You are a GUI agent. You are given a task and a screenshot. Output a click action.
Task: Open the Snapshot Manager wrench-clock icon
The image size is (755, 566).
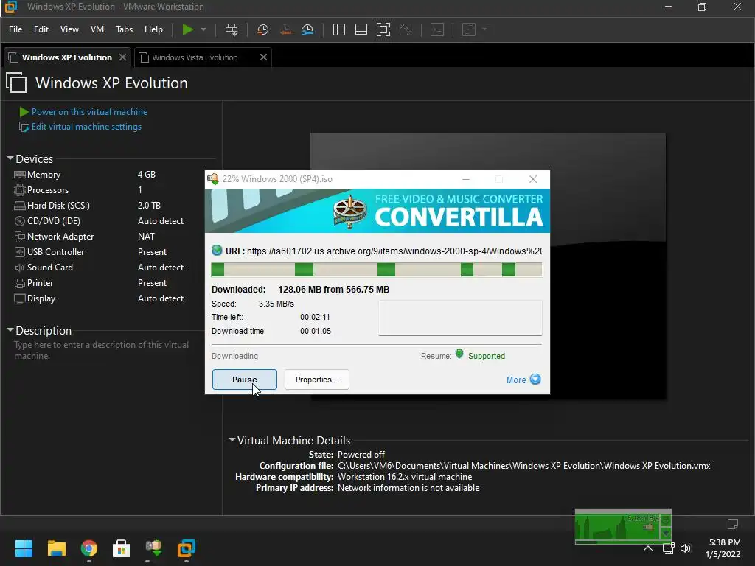tap(307, 29)
